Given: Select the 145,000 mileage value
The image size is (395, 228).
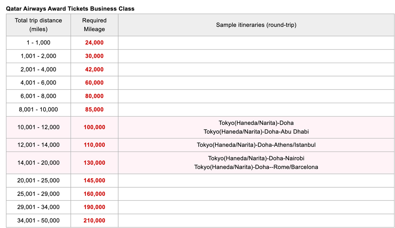Looking at the screenshot, I should [94, 180].
